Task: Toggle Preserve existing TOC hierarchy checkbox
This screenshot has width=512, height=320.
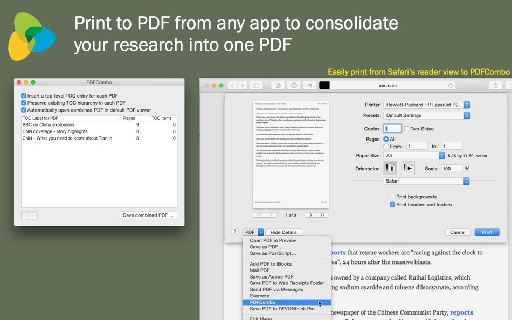Action: [x=24, y=103]
